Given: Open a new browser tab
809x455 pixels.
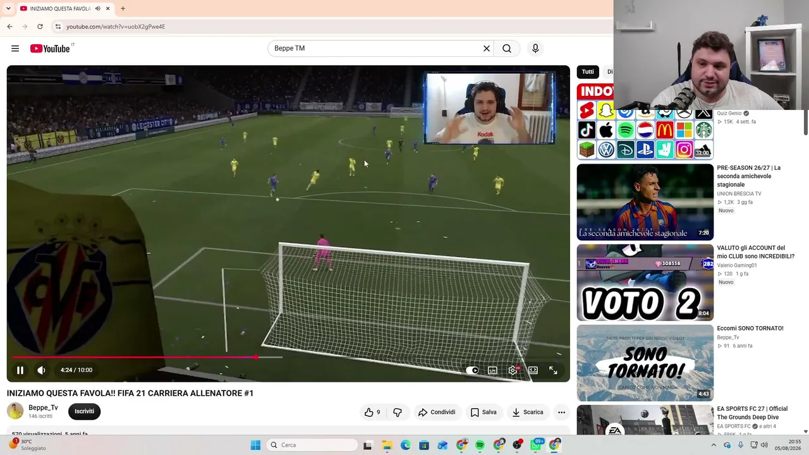Looking at the screenshot, I should tap(123, 8).
